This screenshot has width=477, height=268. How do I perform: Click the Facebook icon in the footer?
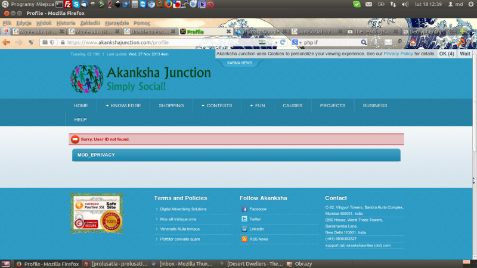click(x=244, y=209)
